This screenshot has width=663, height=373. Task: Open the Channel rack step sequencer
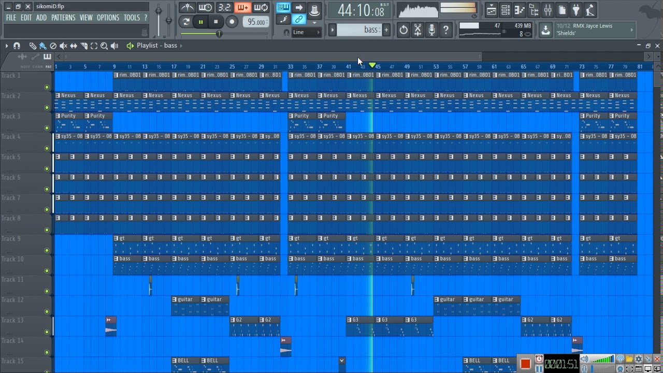[506, 10]
